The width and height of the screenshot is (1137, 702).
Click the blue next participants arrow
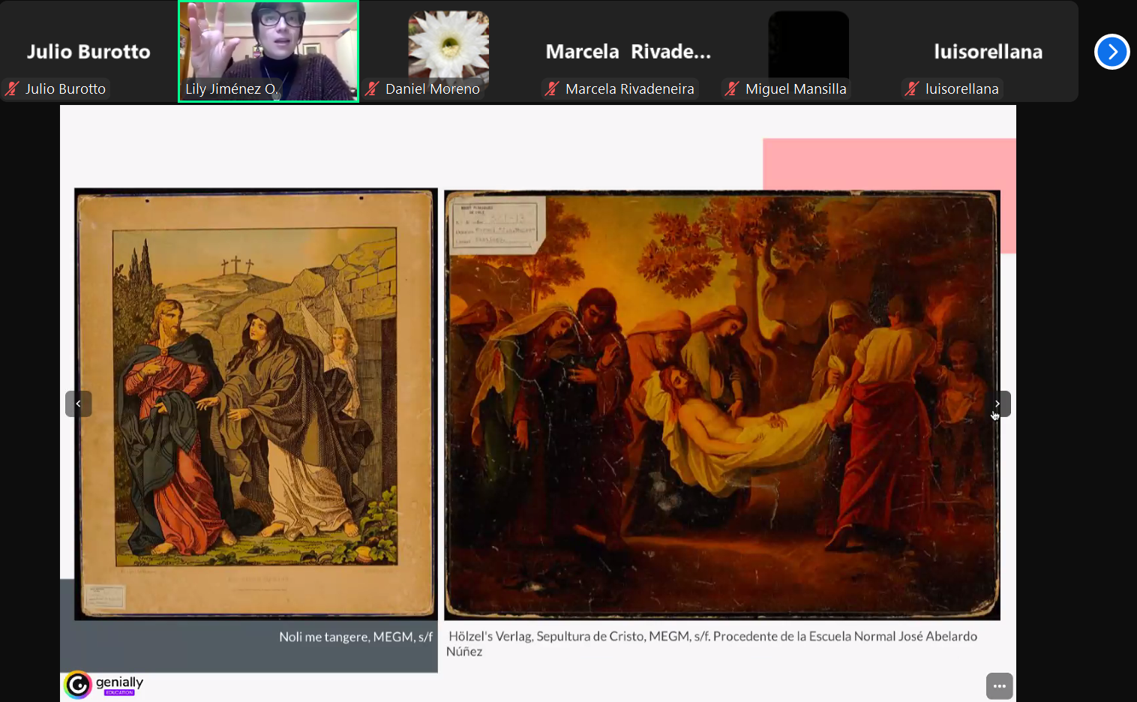[x=1111, y=52]
